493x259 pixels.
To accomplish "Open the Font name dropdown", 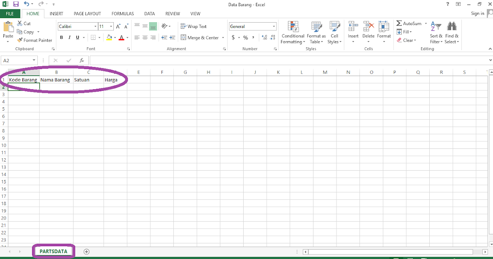I will pyautogui.click(x=95, y=26).
